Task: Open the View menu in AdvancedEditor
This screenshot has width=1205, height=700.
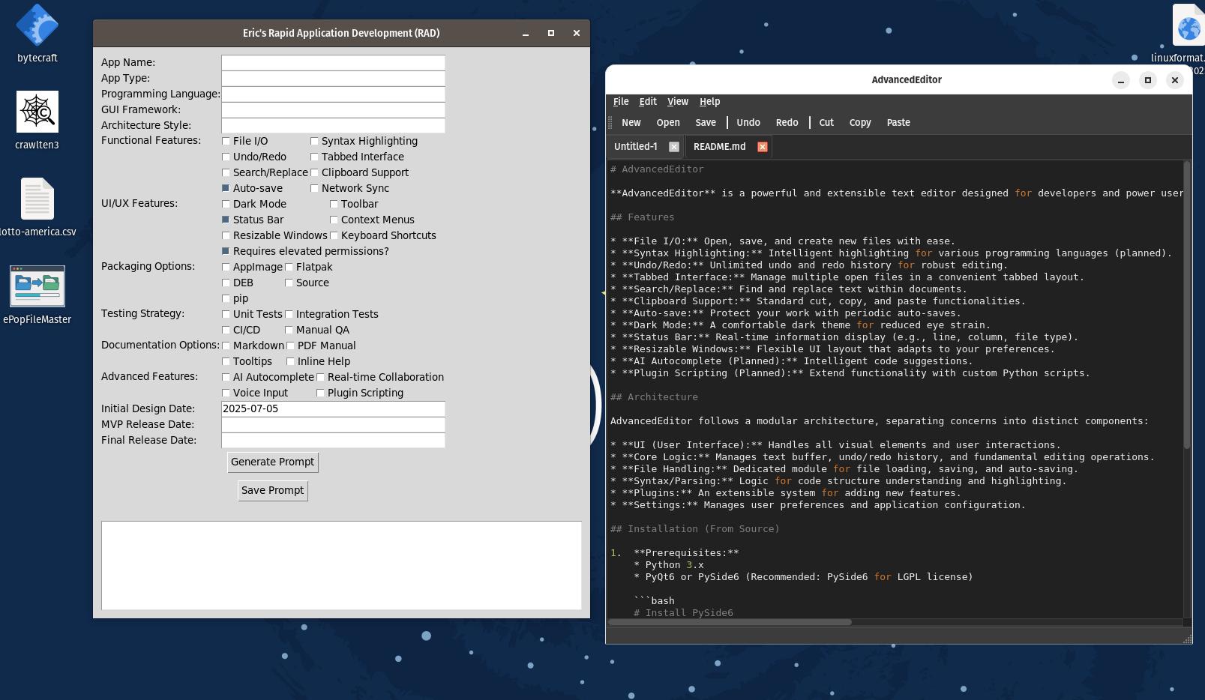Action: (678, 102)
